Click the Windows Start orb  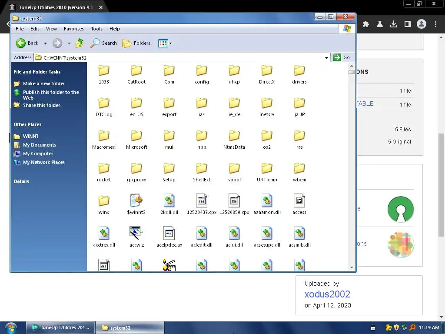tap(10, 328)
